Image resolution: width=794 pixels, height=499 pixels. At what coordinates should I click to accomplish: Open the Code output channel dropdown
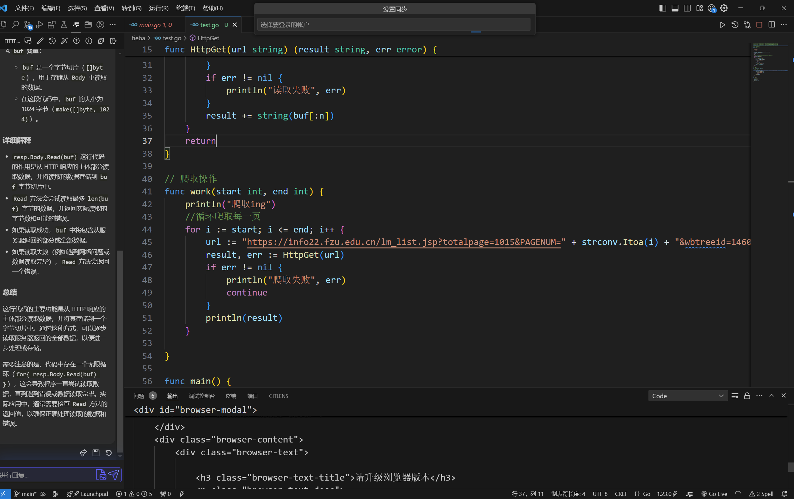[x=688, y=396]
